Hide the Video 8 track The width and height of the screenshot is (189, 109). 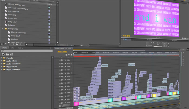[x=60, y=80]
